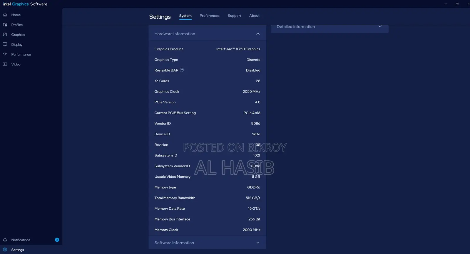This screenshot has height=254, width=470.
Task: Click the Total Memory Bandwidth label
Action: [x=175, y=198]
